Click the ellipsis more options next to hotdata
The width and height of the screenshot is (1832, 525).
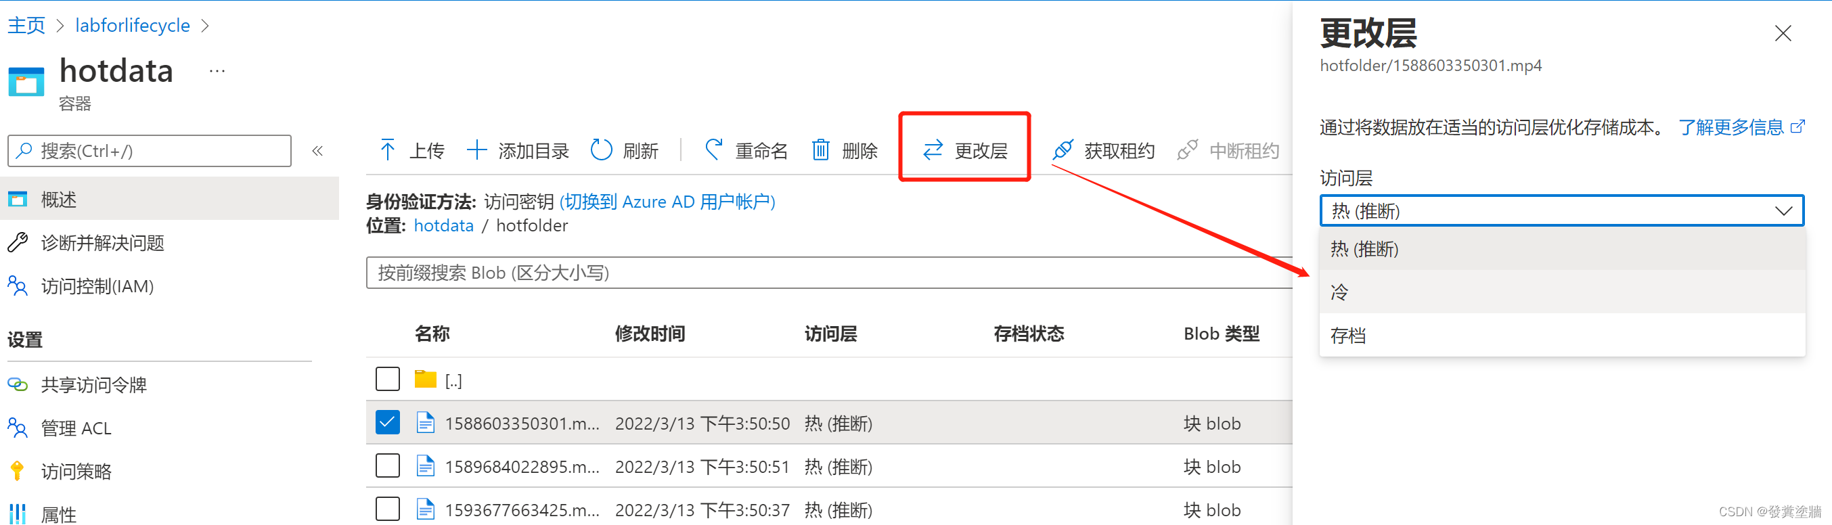point(217,71)
